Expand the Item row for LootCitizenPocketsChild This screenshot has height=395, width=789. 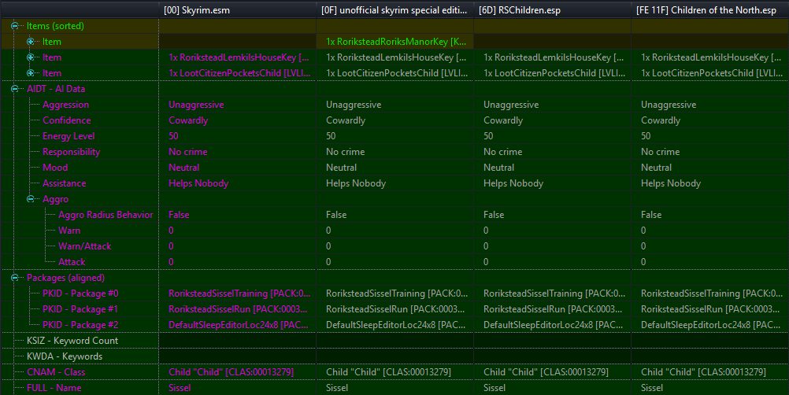pyautogui.click(x=31, y=73)
